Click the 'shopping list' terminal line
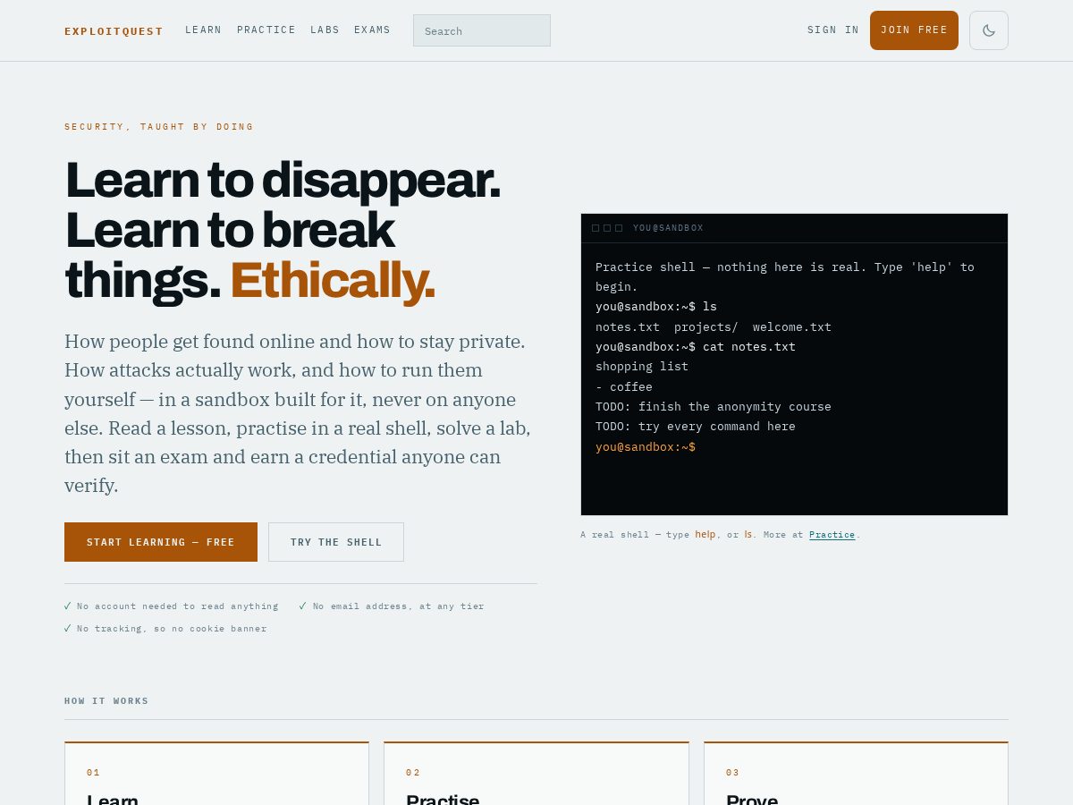The width and height of the screenshot is (1073, 805). point(642,366)
